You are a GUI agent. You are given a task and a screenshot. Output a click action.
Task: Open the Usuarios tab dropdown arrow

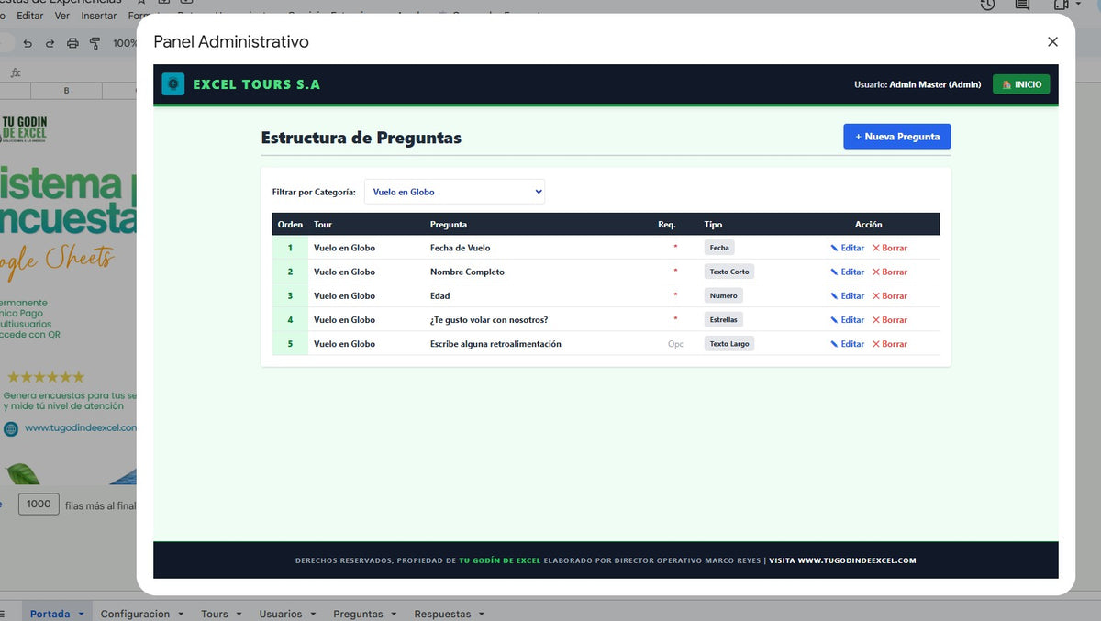point(313,614)
